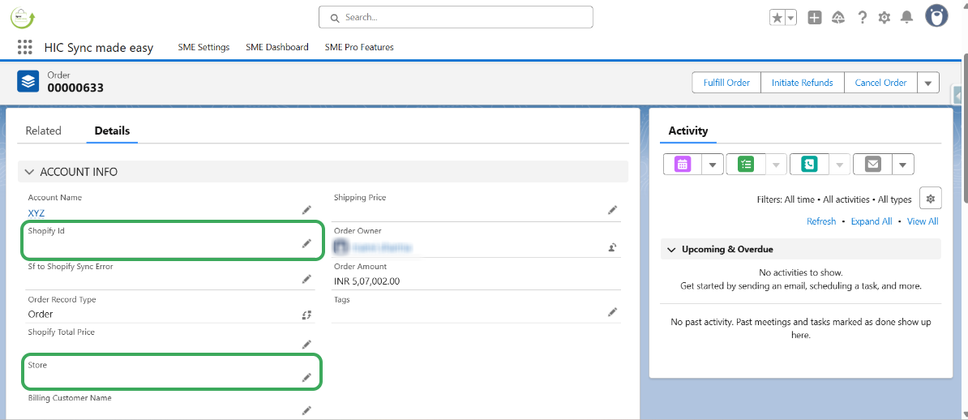The width and height of the screenshot is (968, 420).
Task: Click the Notifications bell icon
Action: (x=906, y=17)
